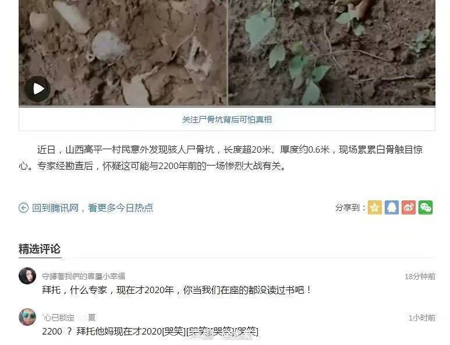Share to Weibo icon
The height and width of the screenshot is (345, 450).
(409, 207)
